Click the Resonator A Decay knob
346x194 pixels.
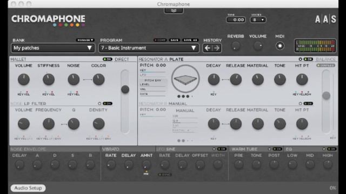[214, 79]
